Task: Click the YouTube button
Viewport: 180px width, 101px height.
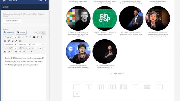Action: click(21, 33)
